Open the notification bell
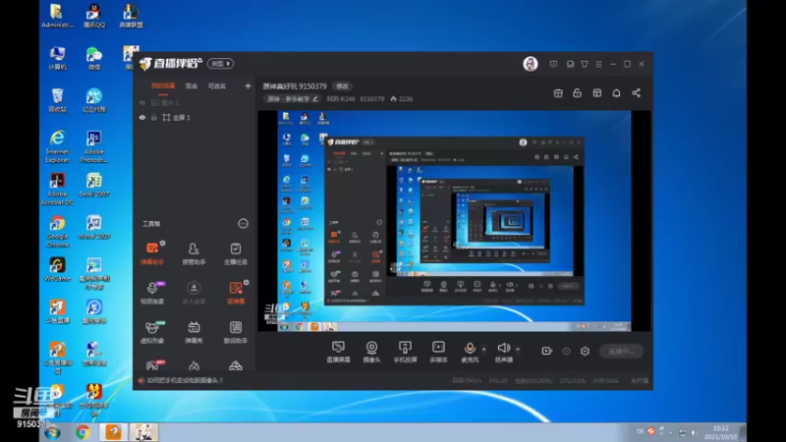The width and height of the screenshot is (786, 442). 617,93
